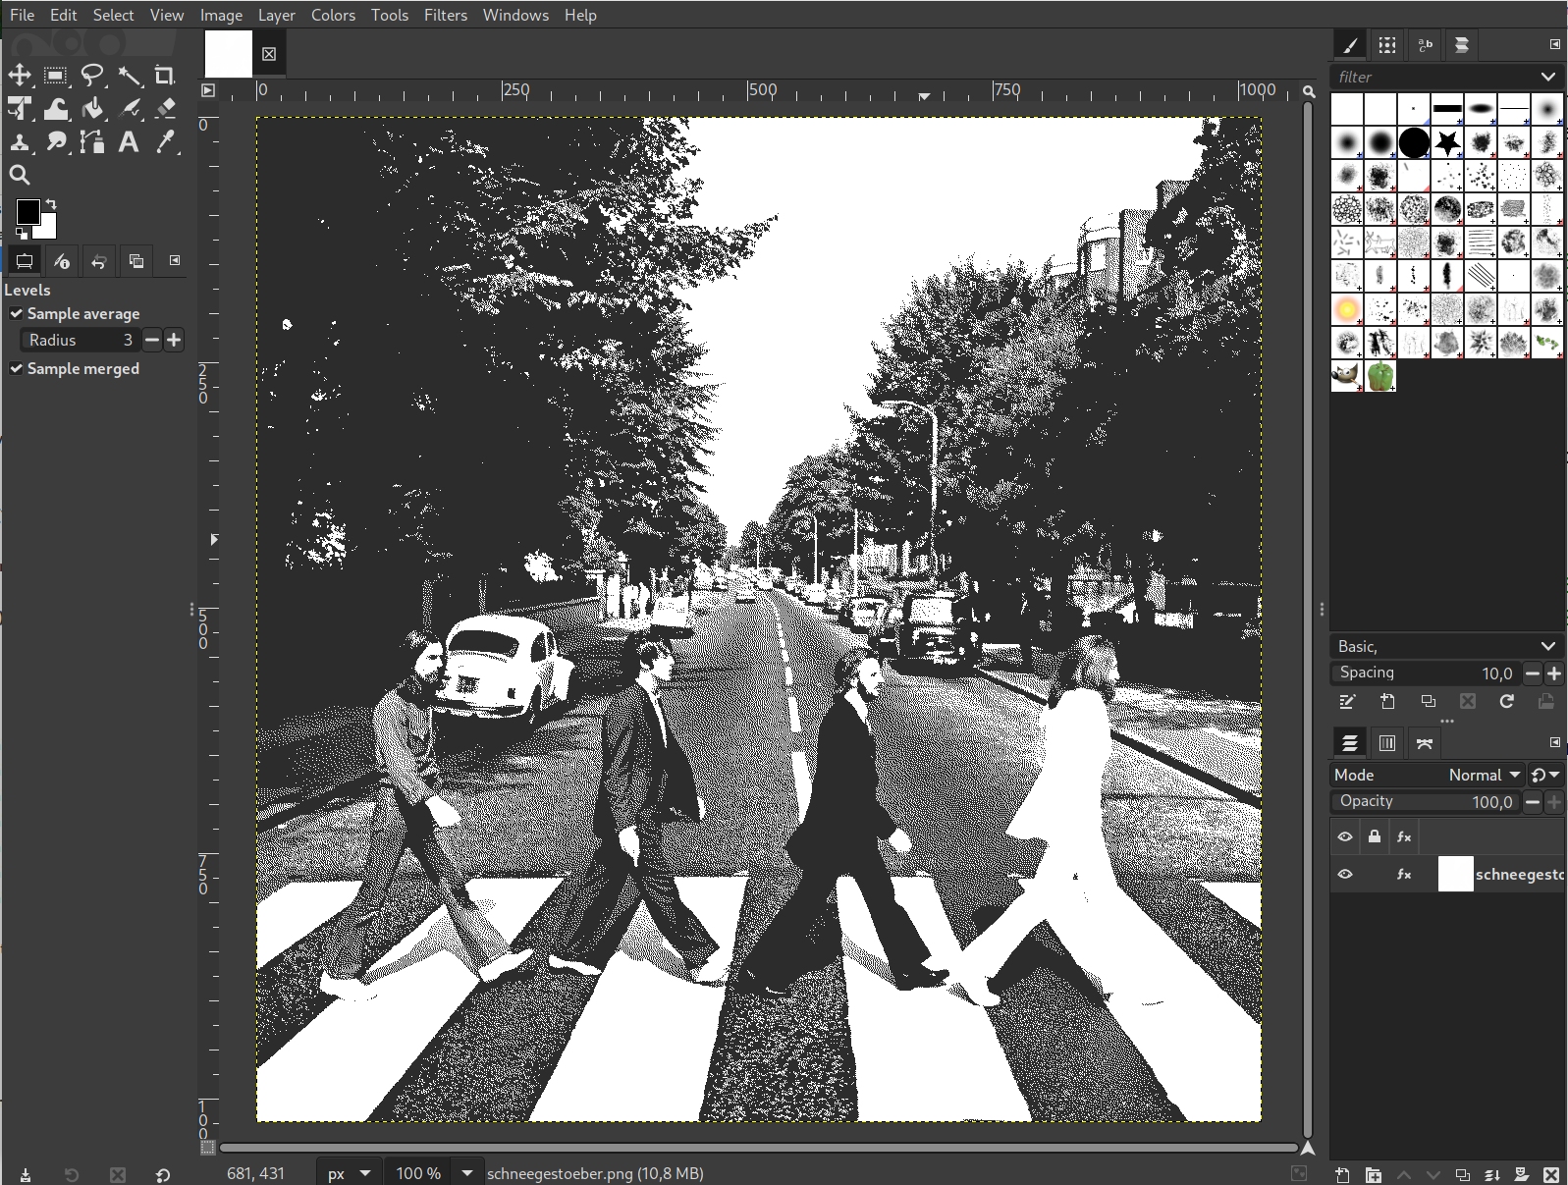Refresh the brushes list
The image size is (1568, 1185).
point(1506,701)
